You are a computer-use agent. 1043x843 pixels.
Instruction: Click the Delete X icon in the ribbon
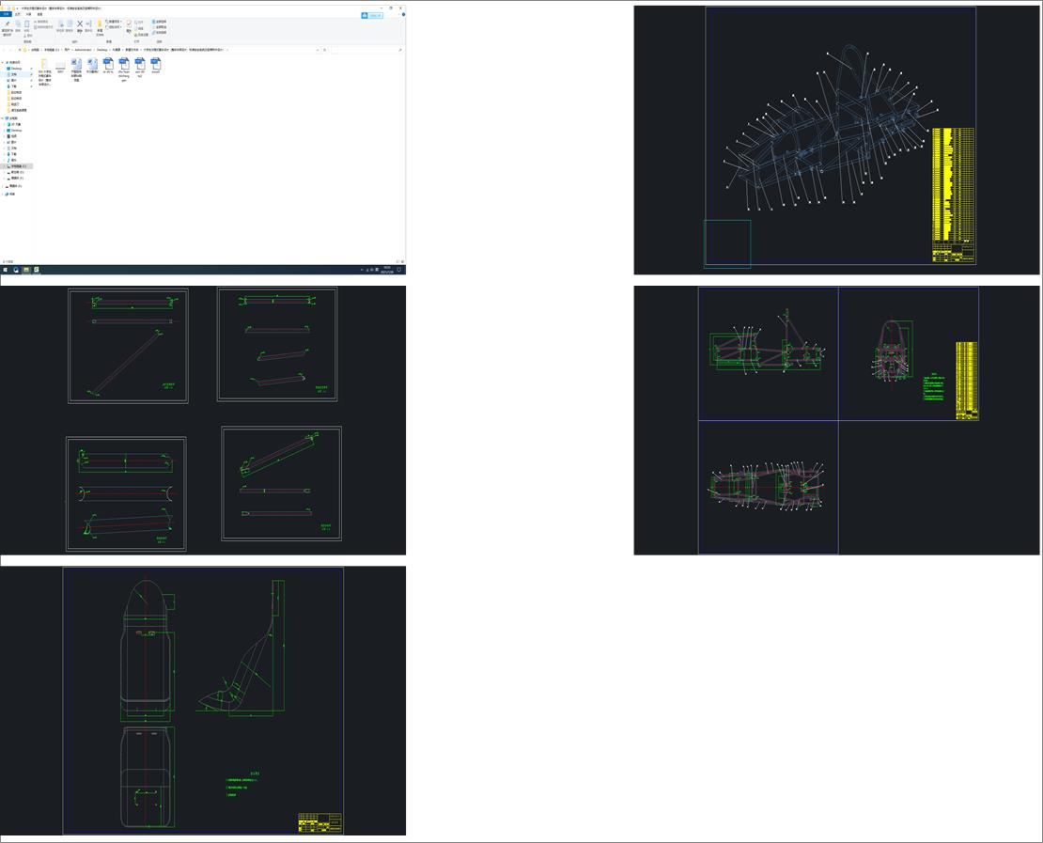(x=80, y=26)
